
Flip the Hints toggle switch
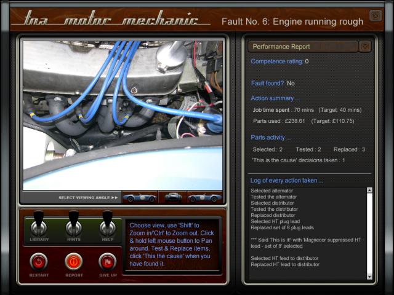(x=73, y=226)
